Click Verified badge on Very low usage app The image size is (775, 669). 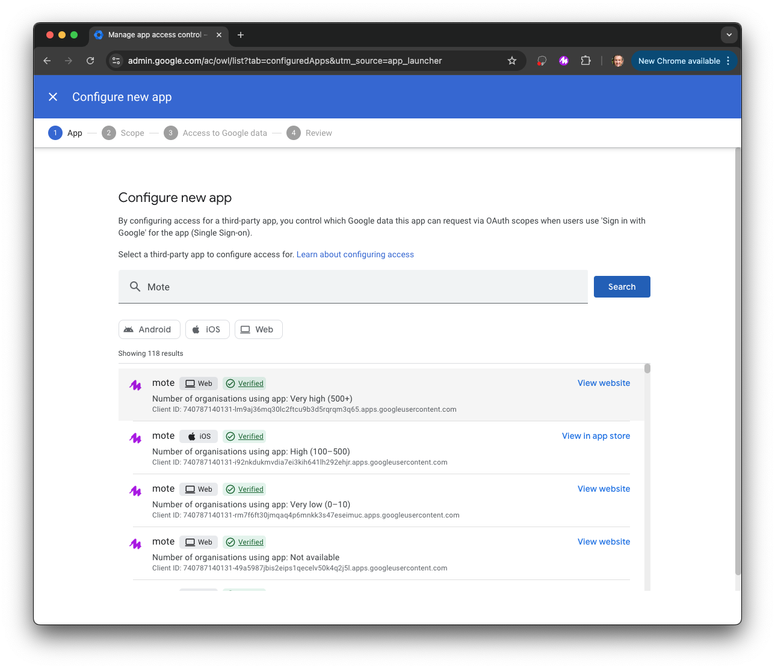point(244,489)
